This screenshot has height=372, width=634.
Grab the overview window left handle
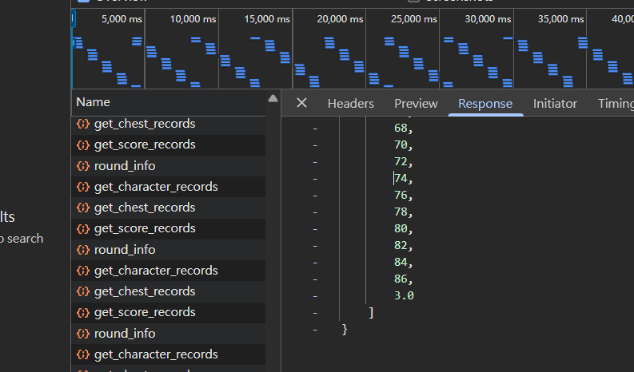[74, 18]
